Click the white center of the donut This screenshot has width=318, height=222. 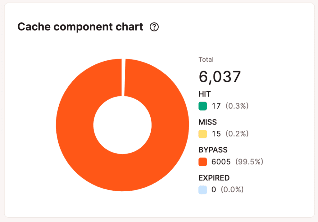(122, 125)
